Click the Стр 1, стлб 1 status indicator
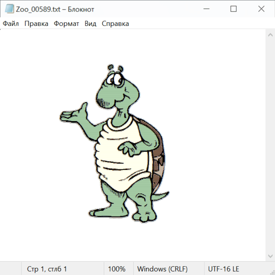 pos(47,269)
